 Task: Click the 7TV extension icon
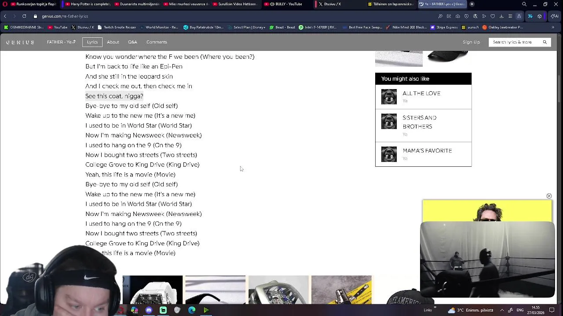(530, 16)
